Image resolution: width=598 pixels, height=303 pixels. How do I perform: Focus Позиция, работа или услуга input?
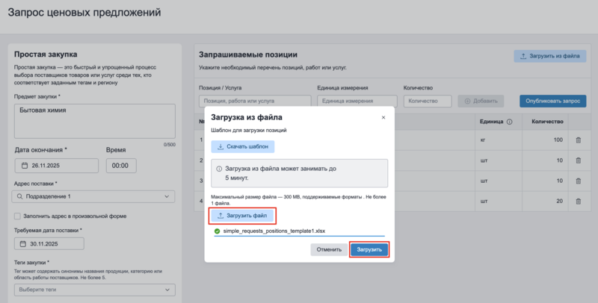point(255,101)
